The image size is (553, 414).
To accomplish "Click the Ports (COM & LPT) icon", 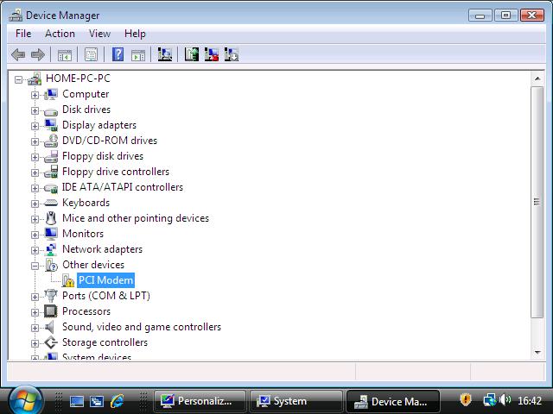I will 51,296.
